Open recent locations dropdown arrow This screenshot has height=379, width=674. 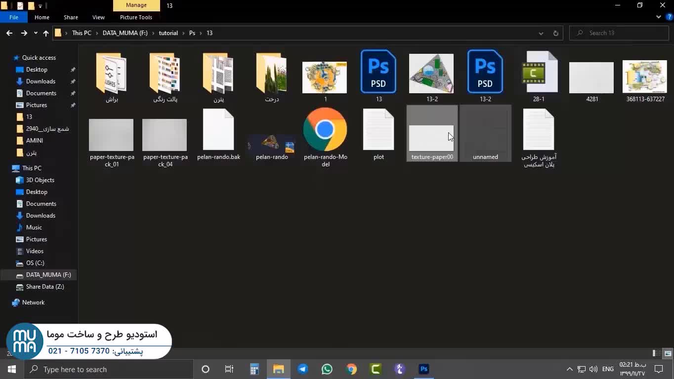coord(36,33)
